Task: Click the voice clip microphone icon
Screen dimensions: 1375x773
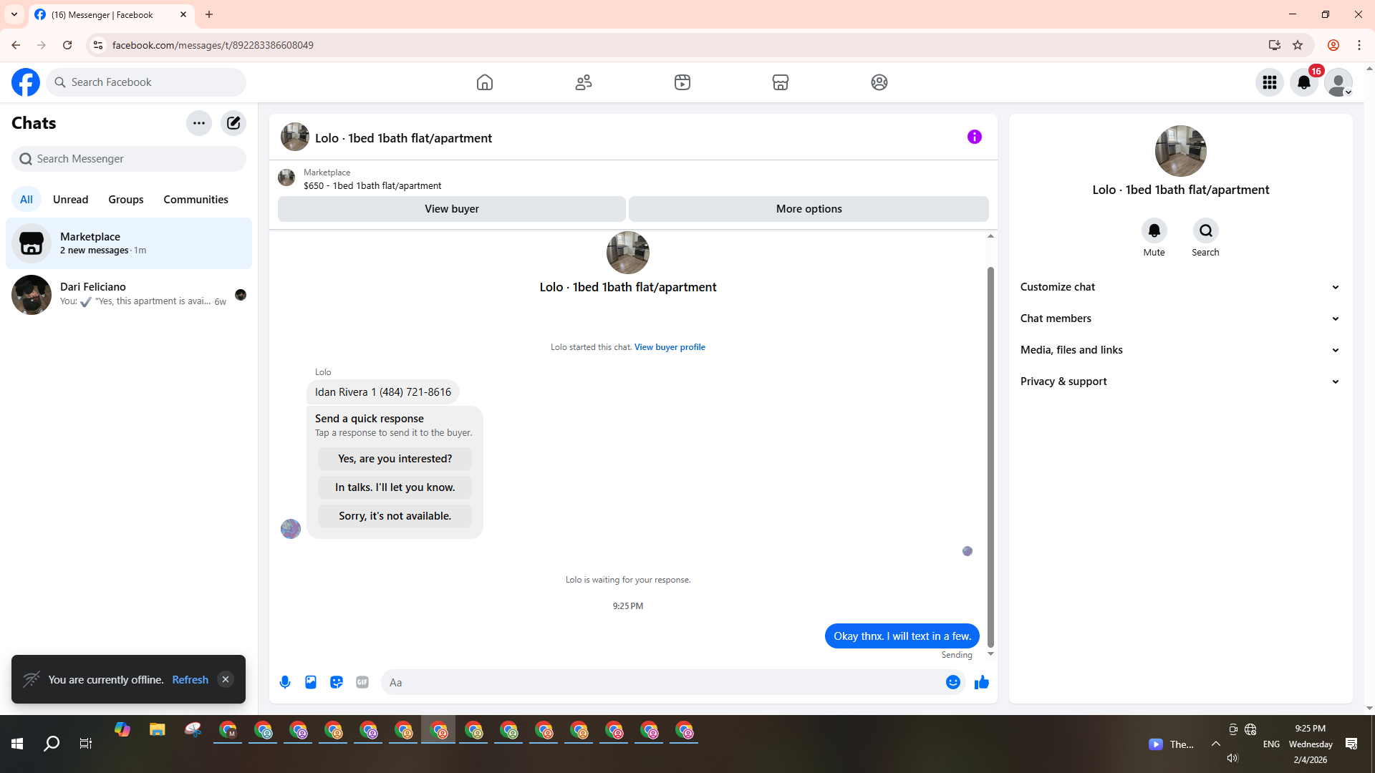Action: tap(285, 682)
